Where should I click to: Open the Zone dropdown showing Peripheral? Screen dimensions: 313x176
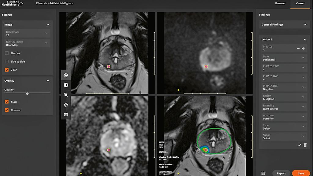pos(284,58)
